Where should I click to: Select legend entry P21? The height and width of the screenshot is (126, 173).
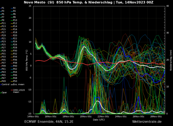tap(3, 39)
